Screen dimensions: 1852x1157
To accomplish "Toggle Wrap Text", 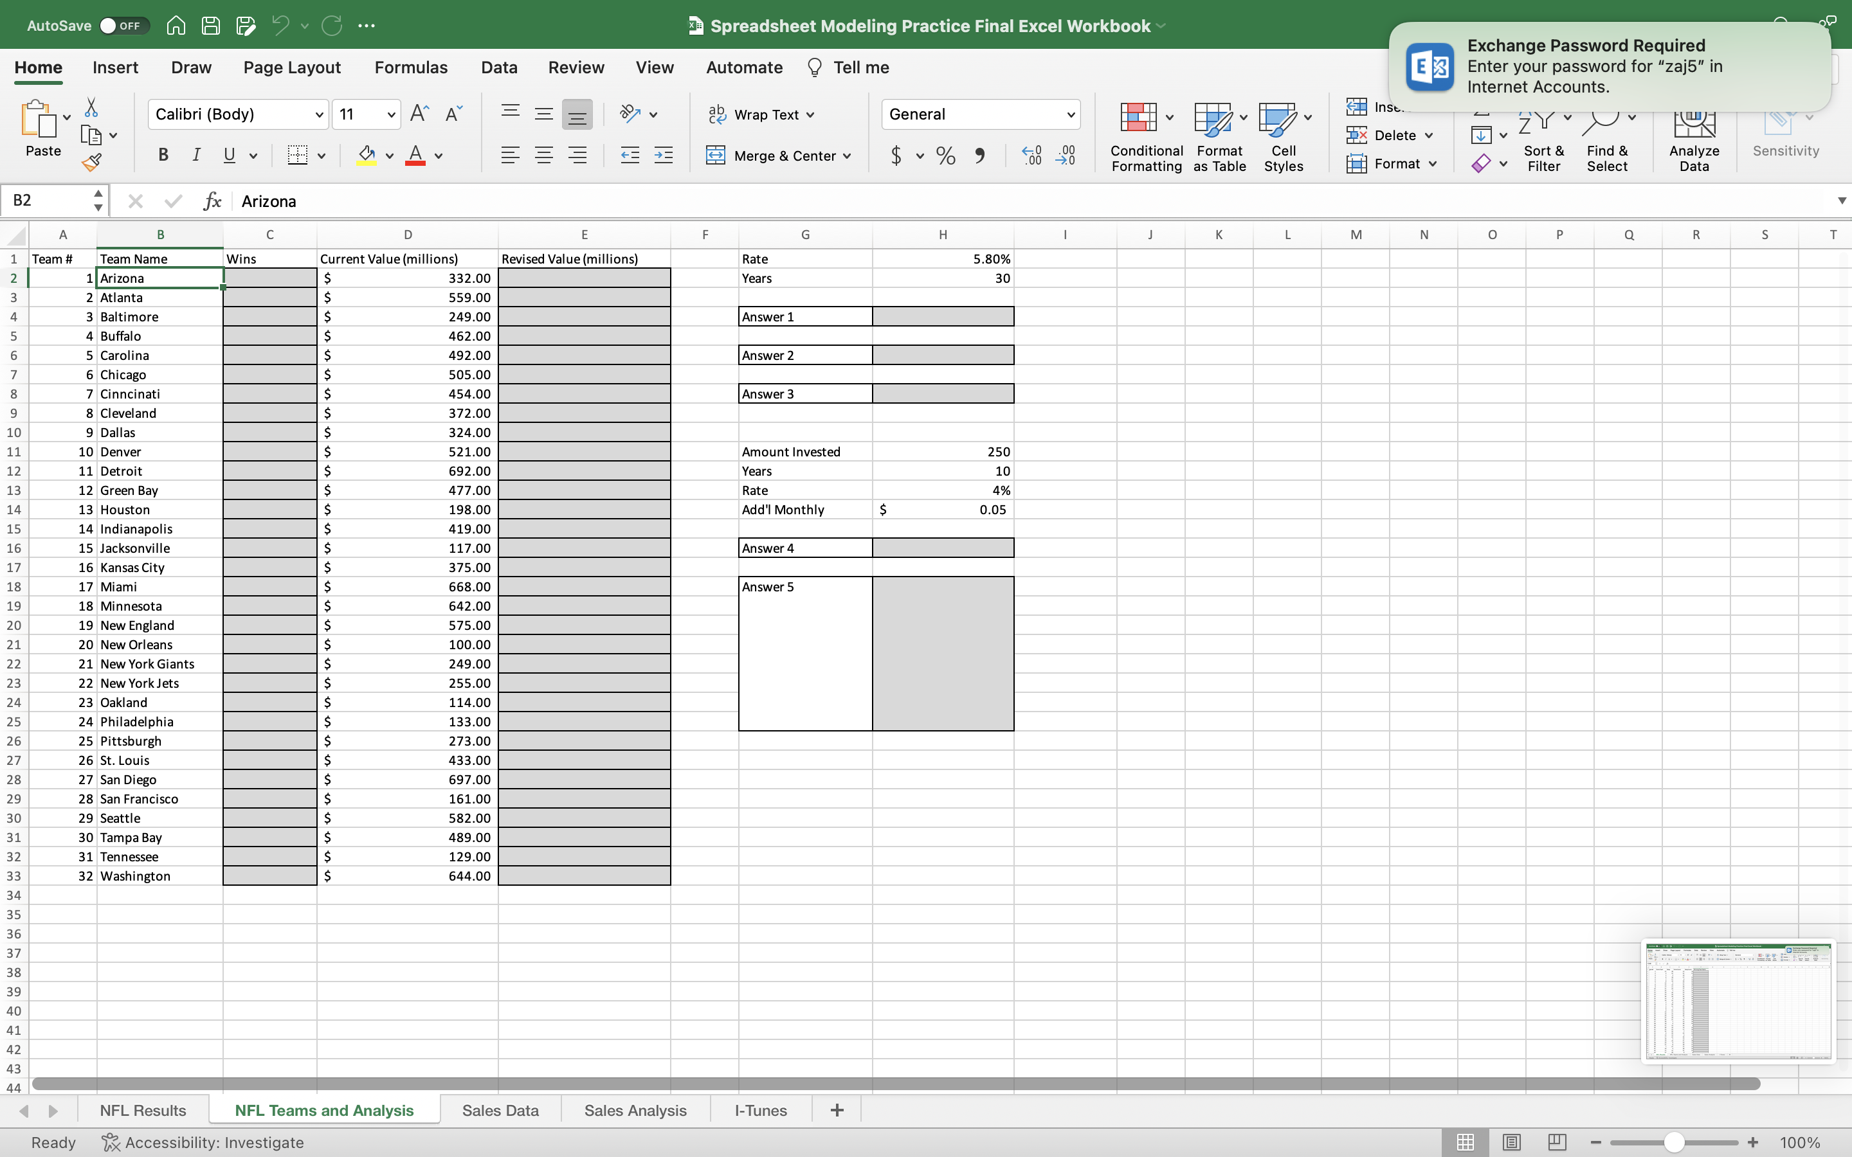I will [x=761, y=114].
